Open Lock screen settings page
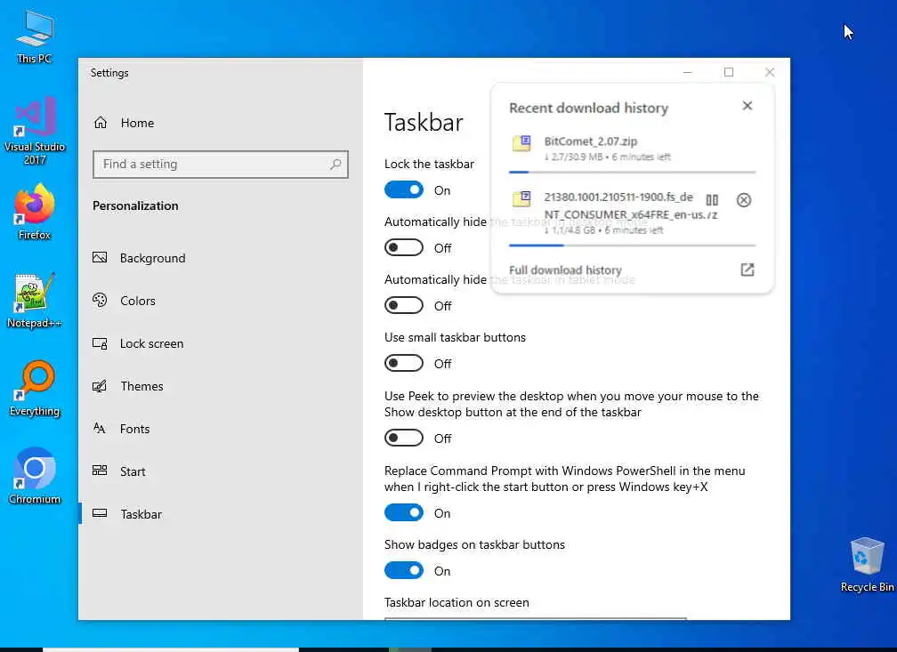The image size is (897, 652). pos(151,343)
